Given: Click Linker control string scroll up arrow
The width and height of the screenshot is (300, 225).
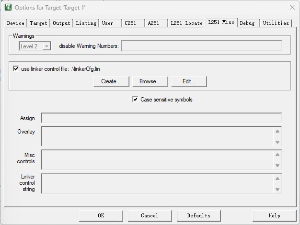Looking at the screenshot, I should [x=277, y=179].
